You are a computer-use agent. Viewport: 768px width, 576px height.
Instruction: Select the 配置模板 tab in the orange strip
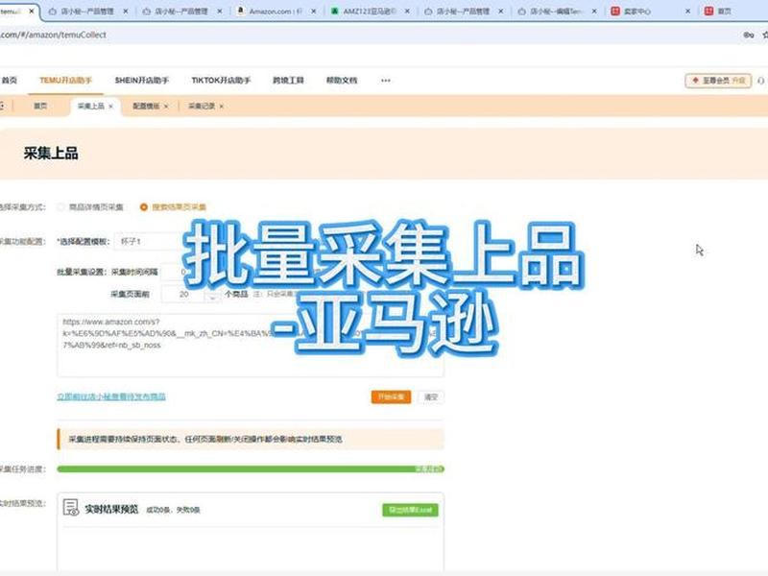pos(146,106)
